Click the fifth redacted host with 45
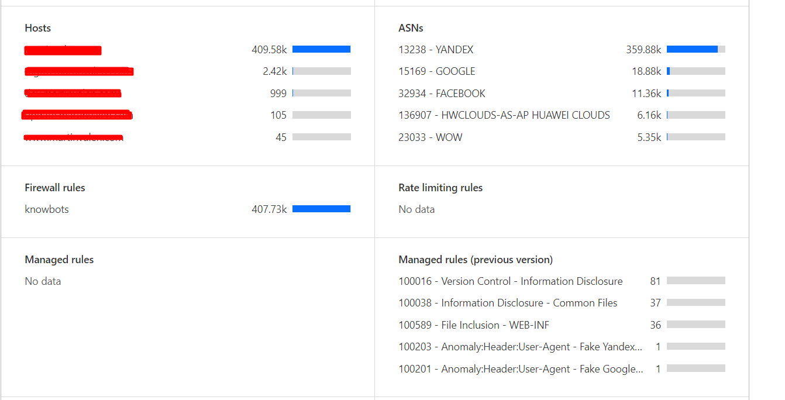The image size is (785, 400). [74, 138]
